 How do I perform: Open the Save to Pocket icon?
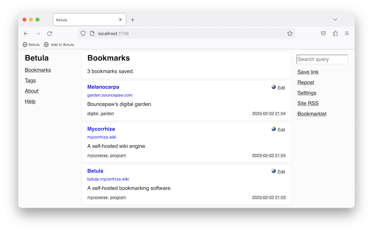[x=323, y=34]
